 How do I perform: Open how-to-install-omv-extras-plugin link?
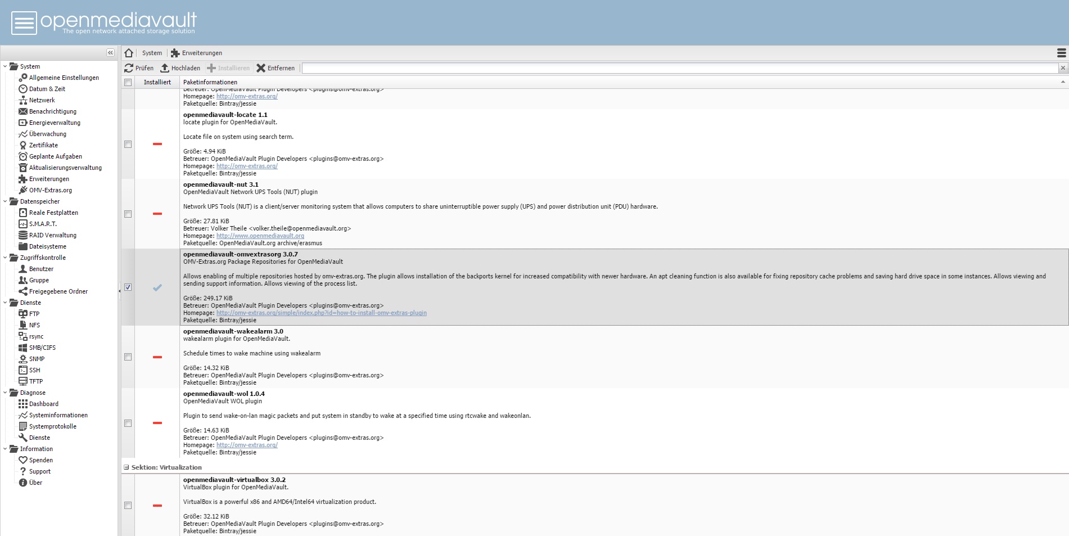point(322,313)
